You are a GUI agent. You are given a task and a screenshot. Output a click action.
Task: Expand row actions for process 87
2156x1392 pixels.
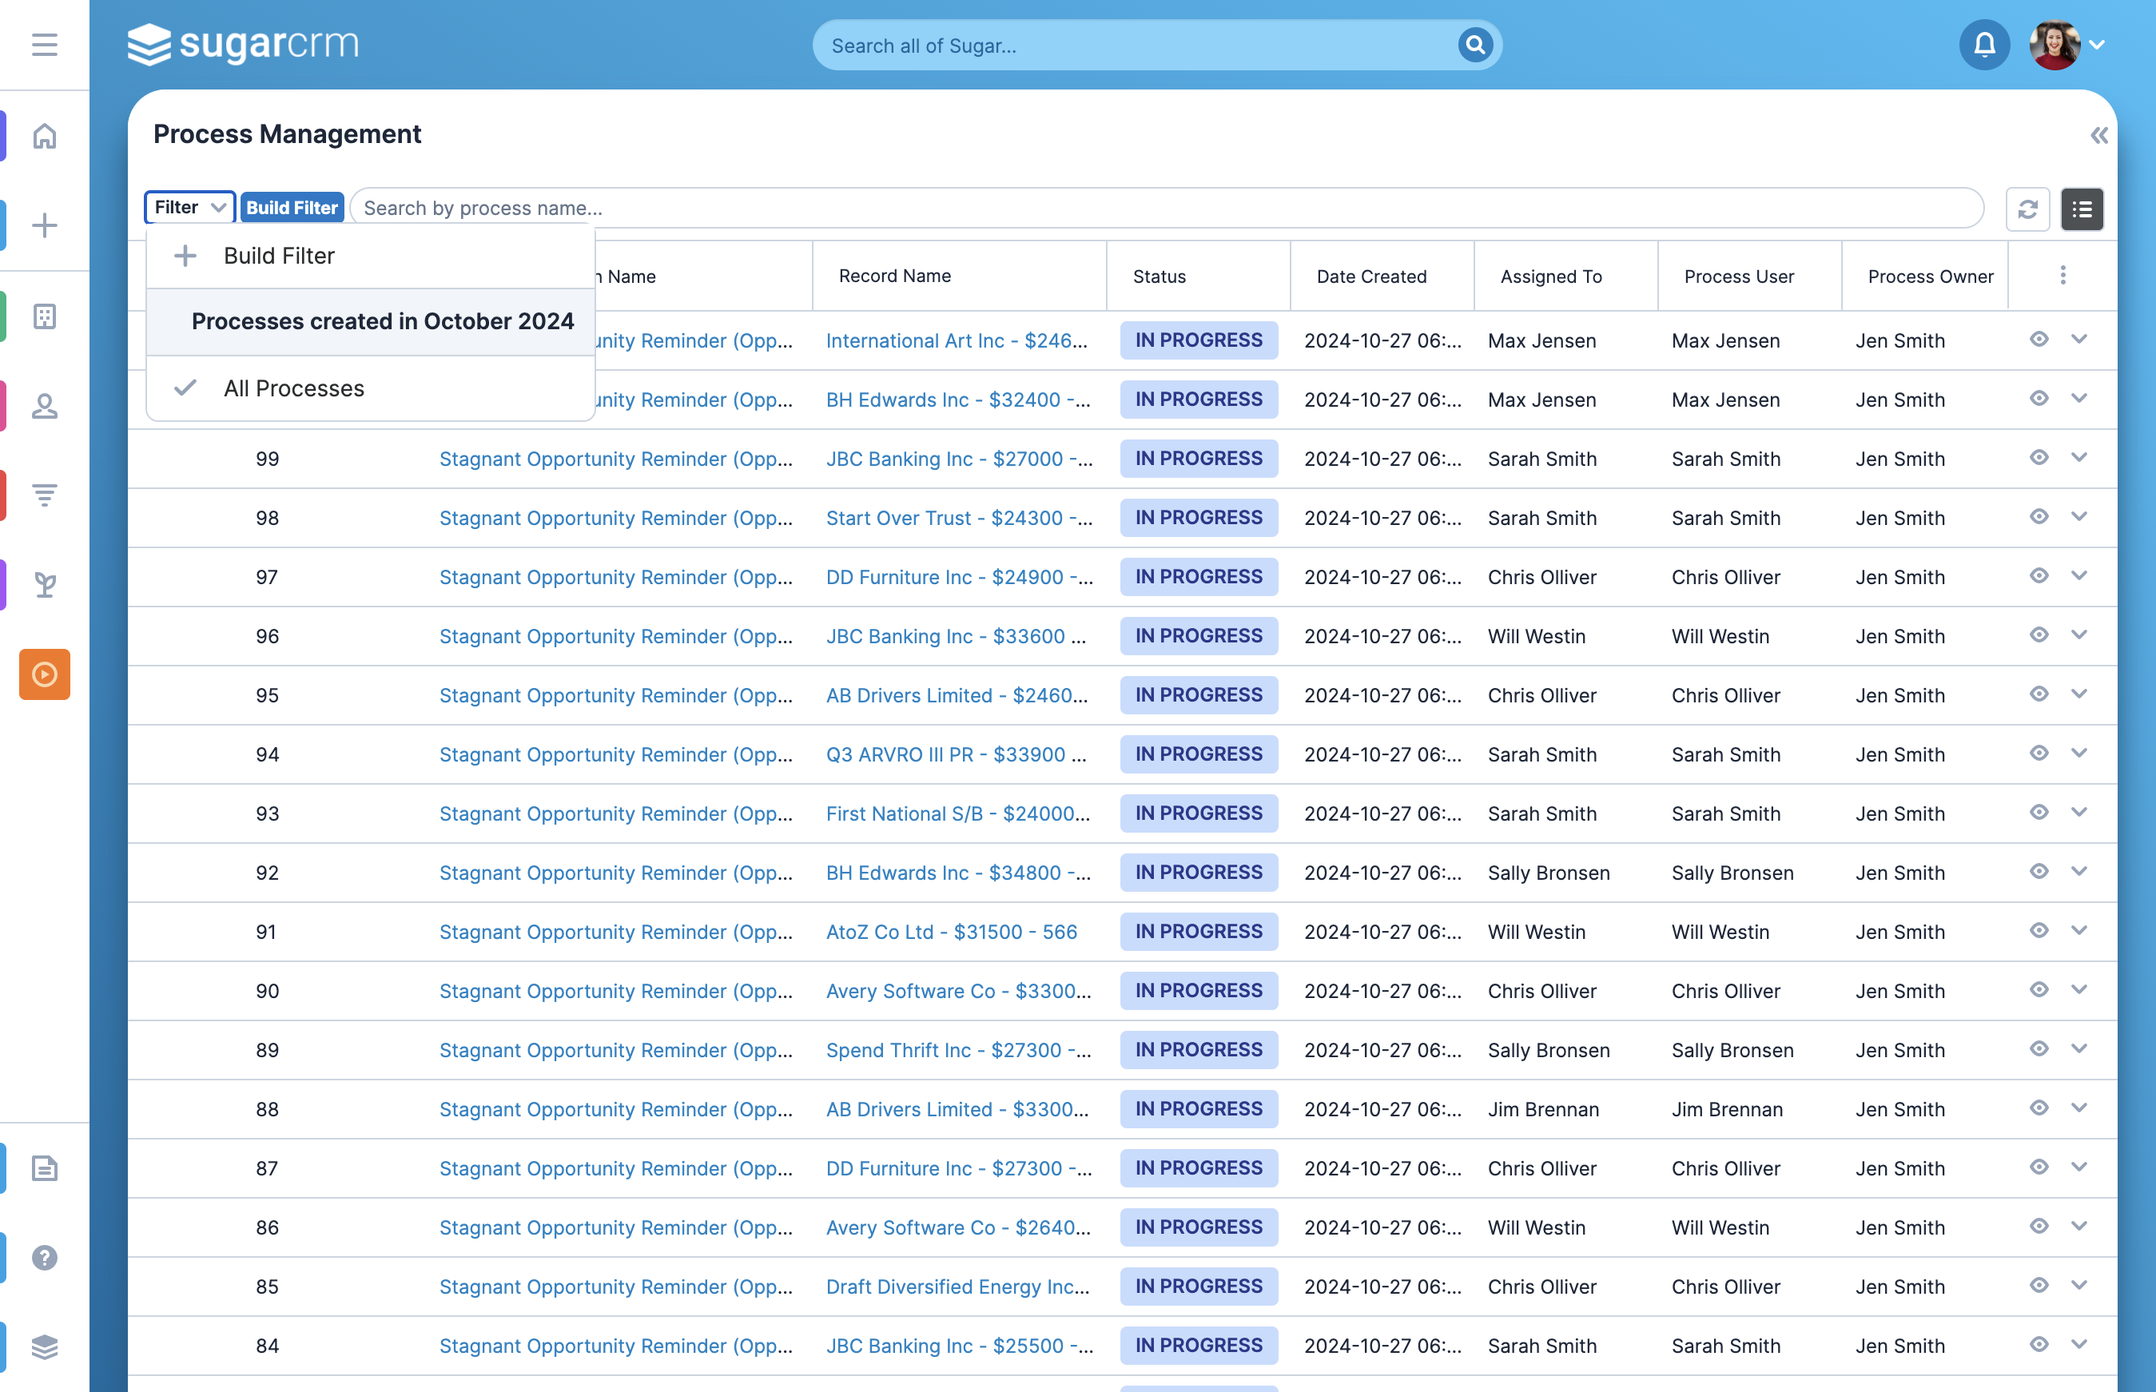(x=2079, y=1167)
